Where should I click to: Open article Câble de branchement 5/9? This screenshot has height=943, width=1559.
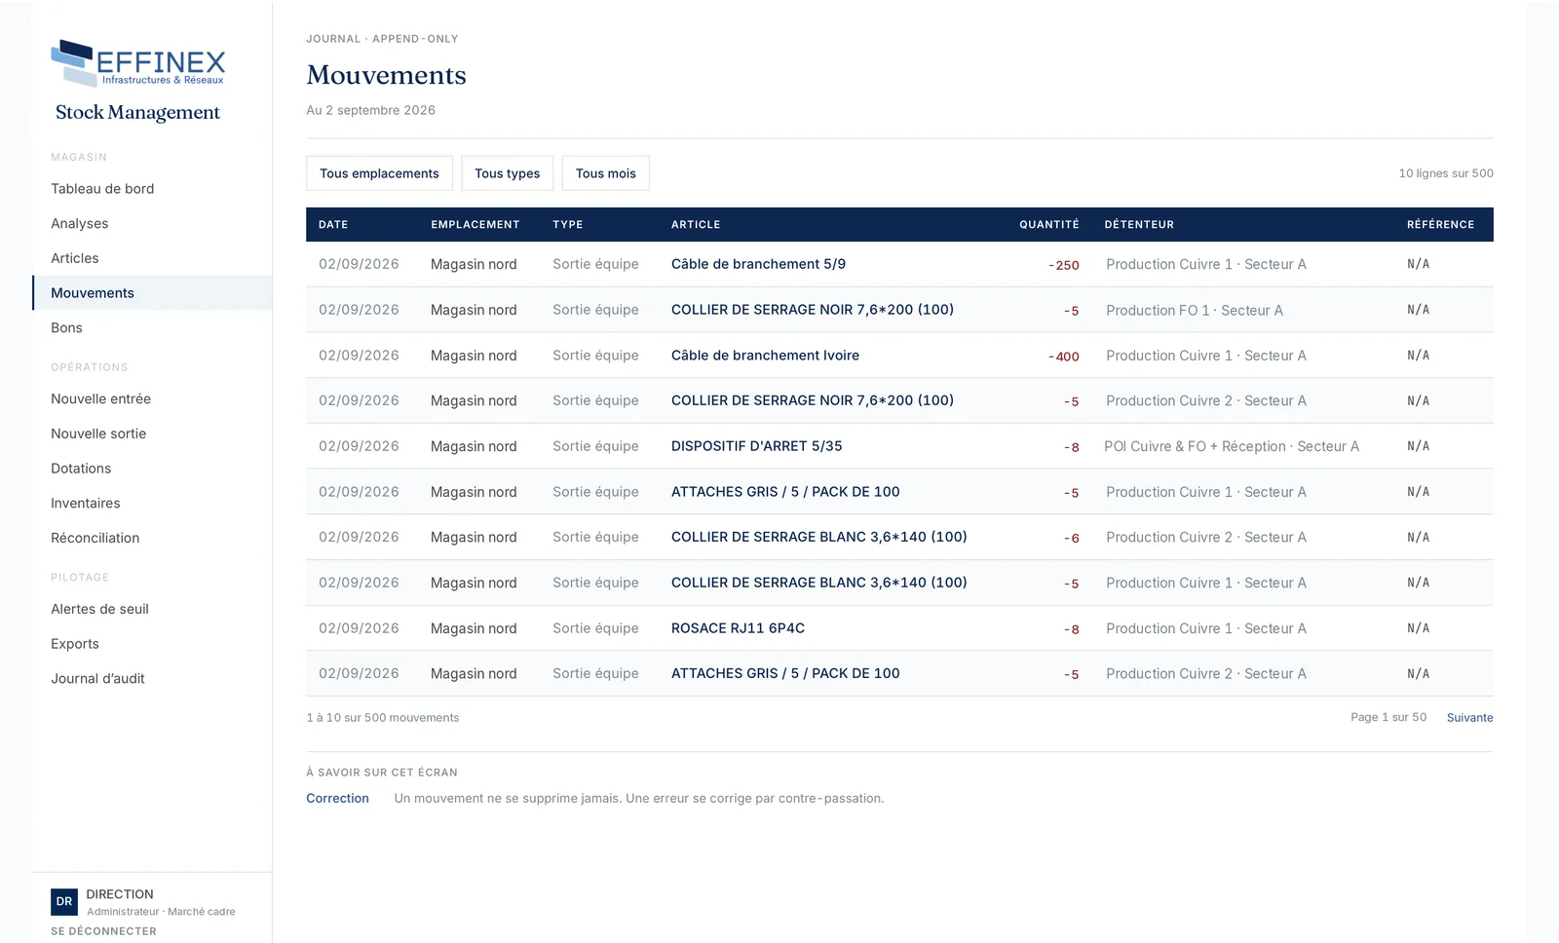tap(758, 264)
